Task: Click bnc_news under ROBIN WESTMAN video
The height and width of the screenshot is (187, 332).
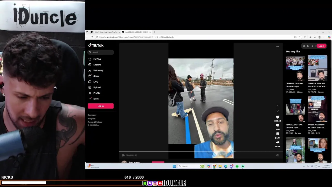Action: click(312, 131)
